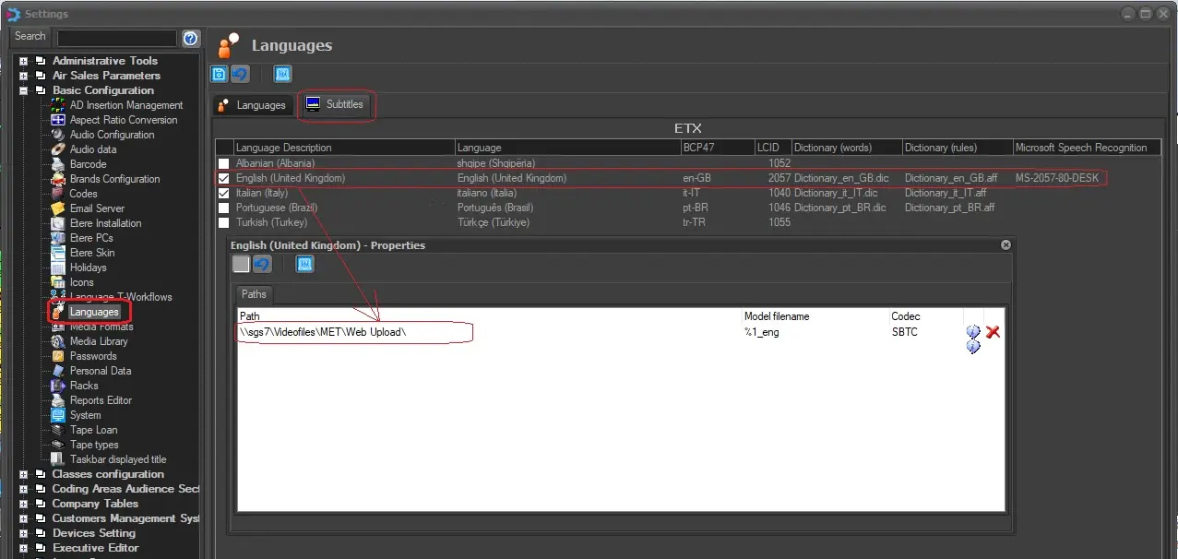The width and height of the screenshot is (1178, 559).
Task: Check the Turkish (Turkey) language checkbox
Action: click(x=223, y=222)
